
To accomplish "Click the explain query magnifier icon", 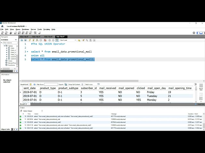I will point(37,40).
